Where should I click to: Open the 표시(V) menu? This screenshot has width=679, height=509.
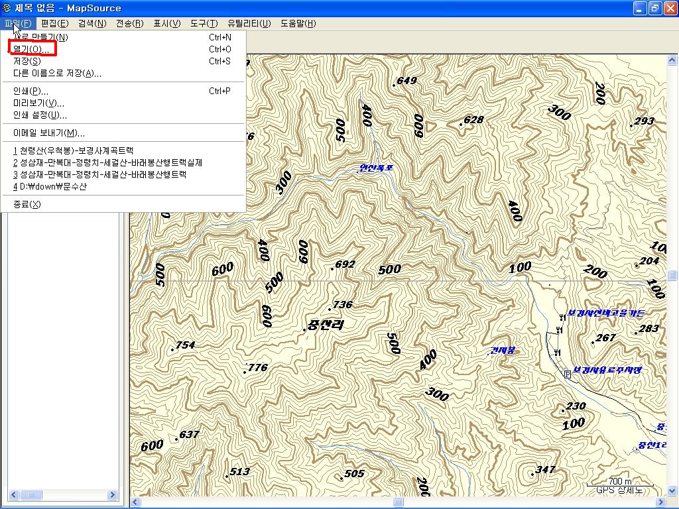point(166,23)
